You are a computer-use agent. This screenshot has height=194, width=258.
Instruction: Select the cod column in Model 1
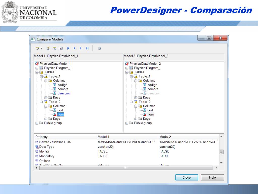coord(60,110)
